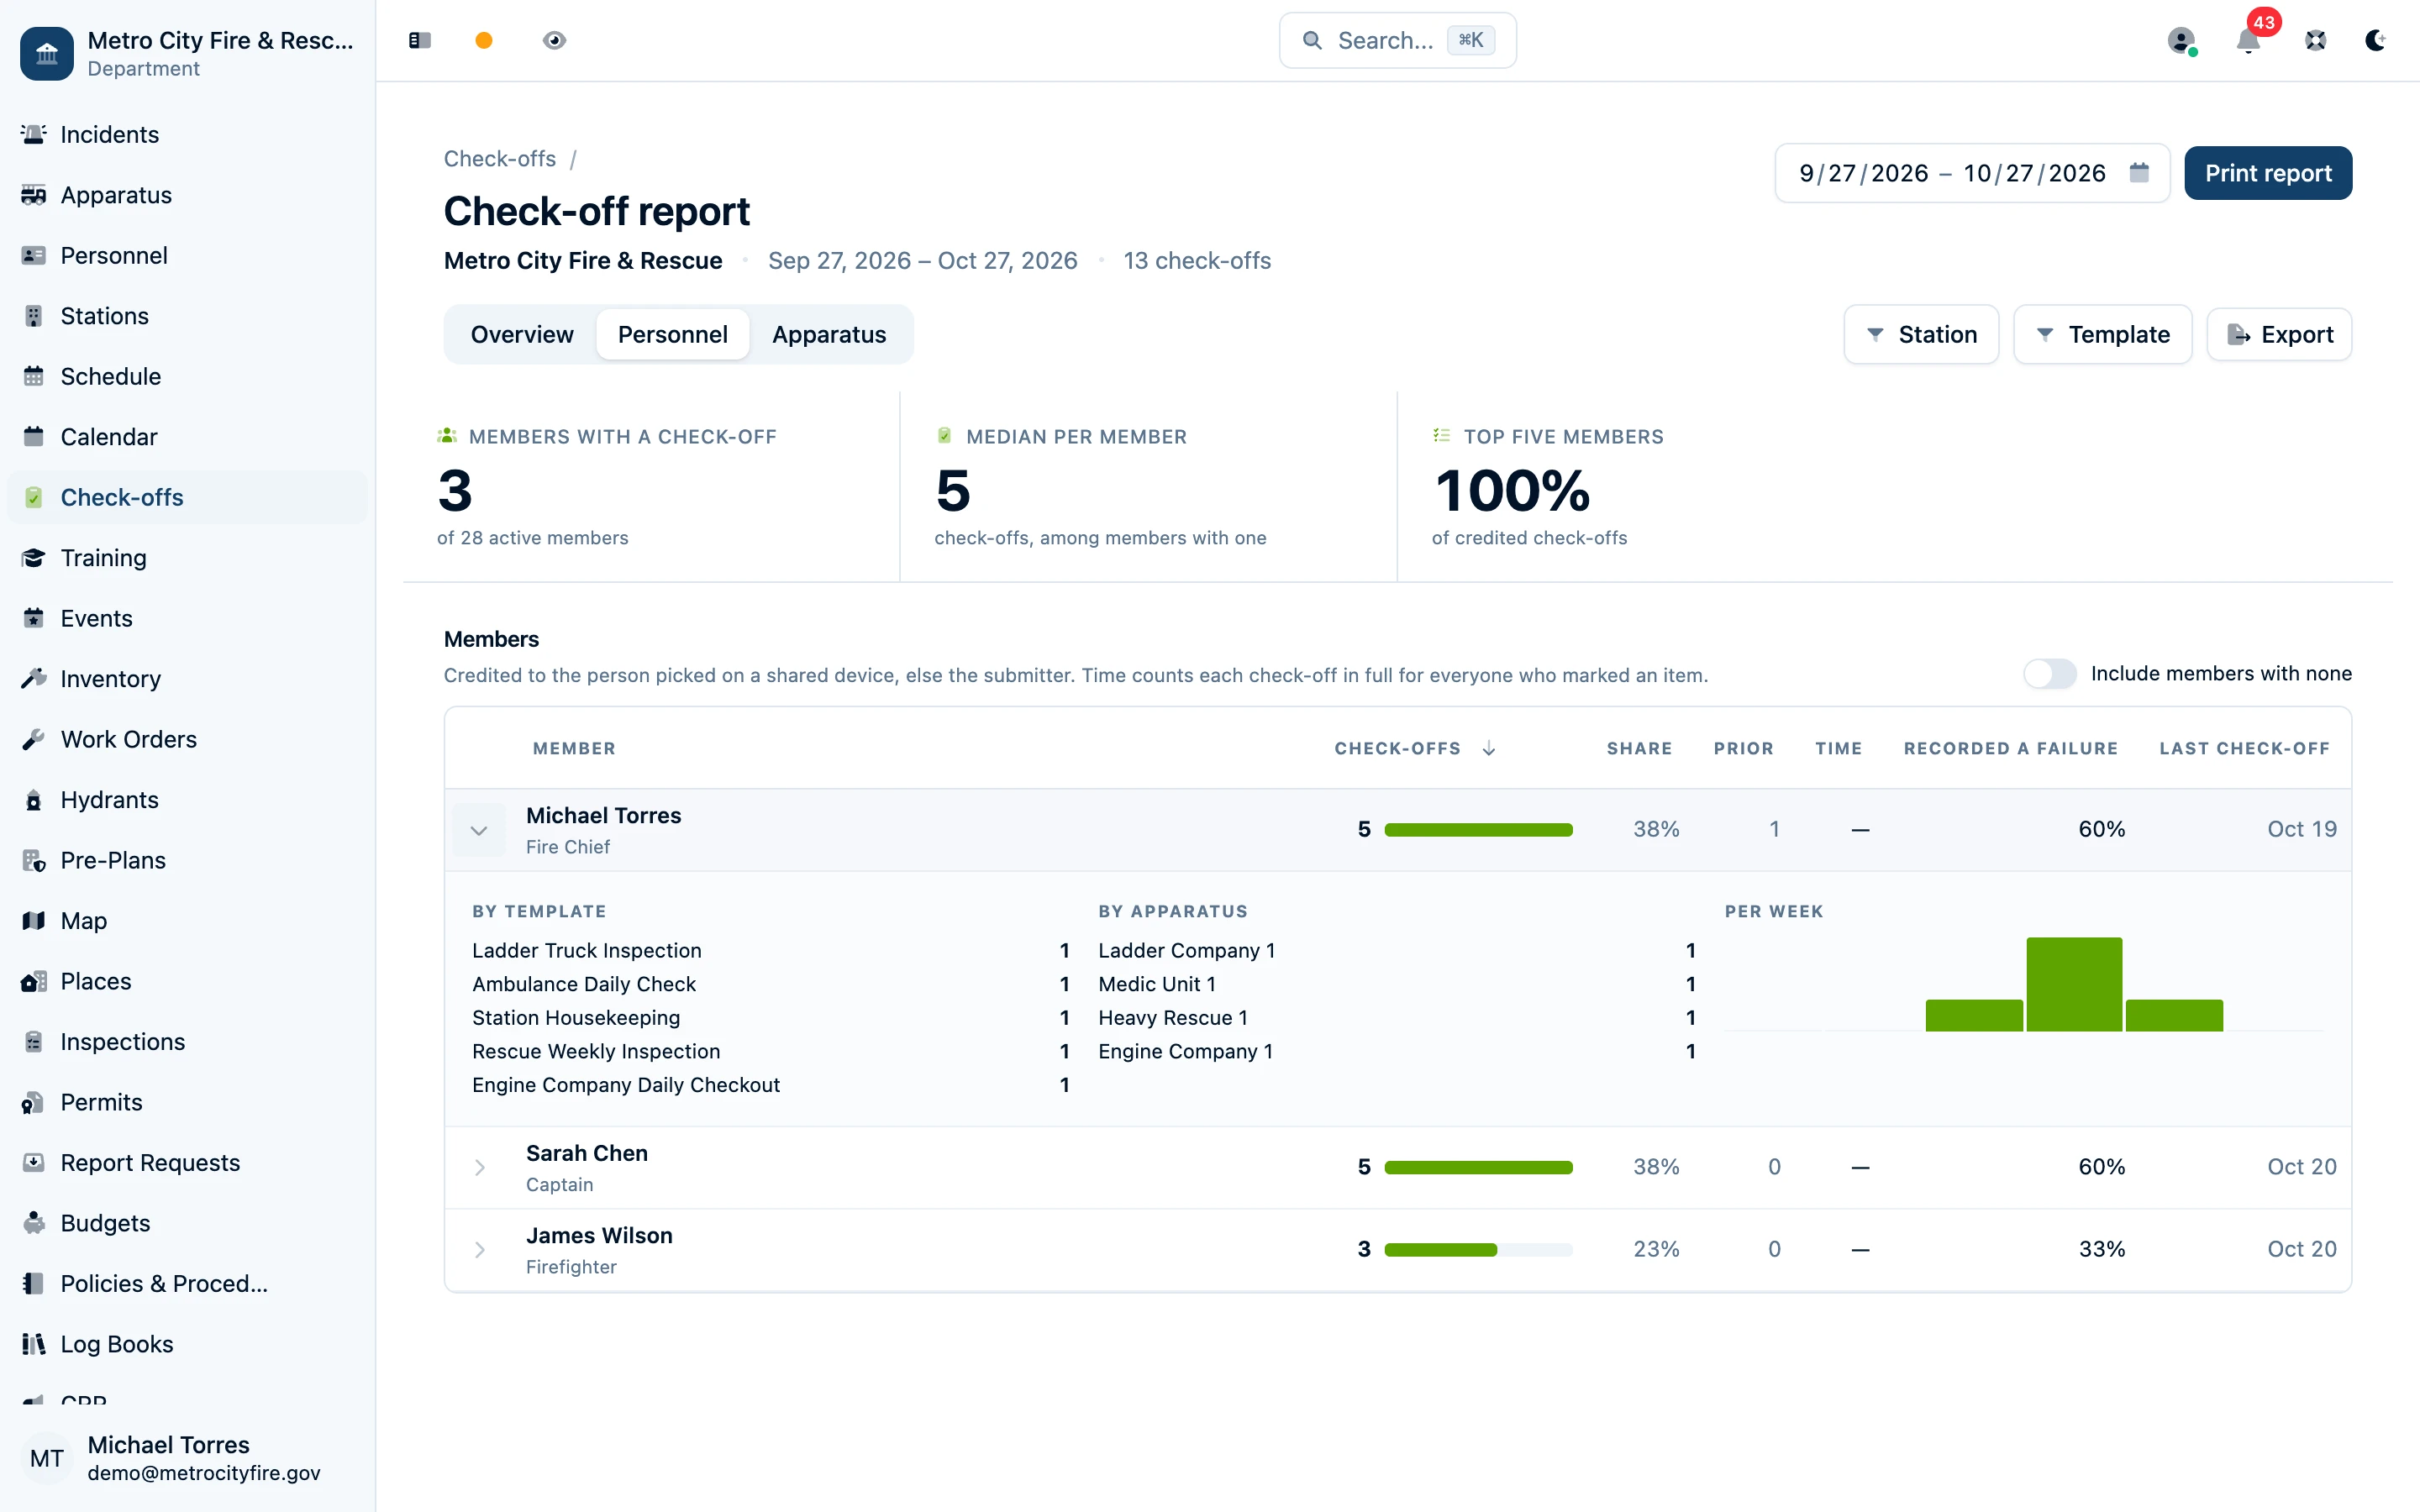The width and height of the screenshot is (2420, 1512).
Task: Open the Log Books icon
Action: point(34,1344)
